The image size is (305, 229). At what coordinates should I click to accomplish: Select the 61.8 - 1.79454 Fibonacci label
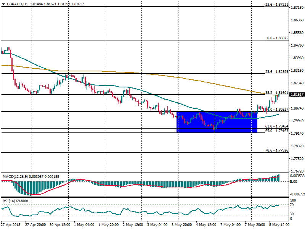pos(277,126)
